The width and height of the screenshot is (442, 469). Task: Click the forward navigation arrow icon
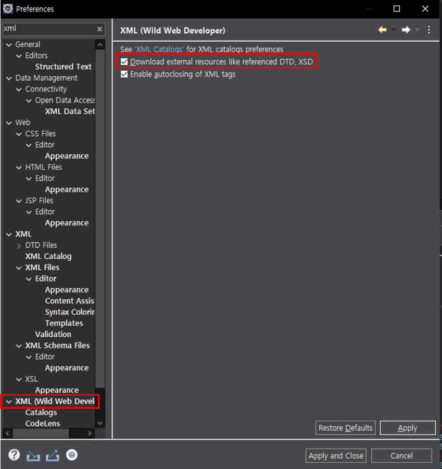pos(406,30)
